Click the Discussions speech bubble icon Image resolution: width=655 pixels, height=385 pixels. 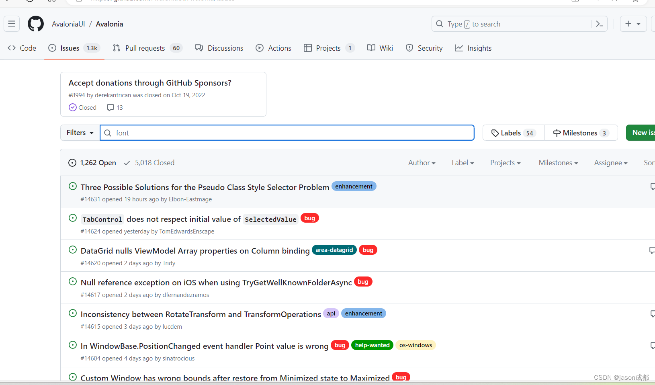point(199,48)
